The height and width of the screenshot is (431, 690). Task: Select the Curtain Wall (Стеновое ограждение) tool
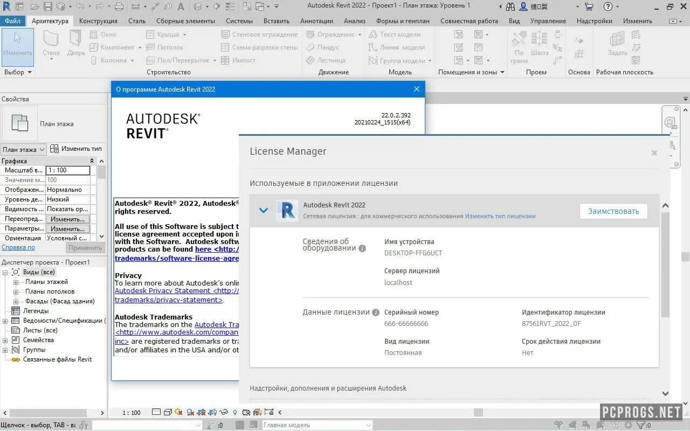pos(260,34)
